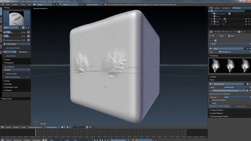Open the Rendern menu

pyautogui.click(x=15, y=5)
